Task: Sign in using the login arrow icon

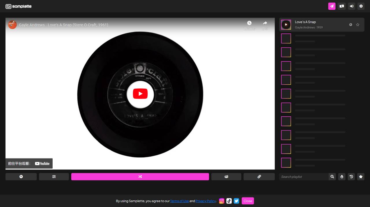Action: coord(351,6)
